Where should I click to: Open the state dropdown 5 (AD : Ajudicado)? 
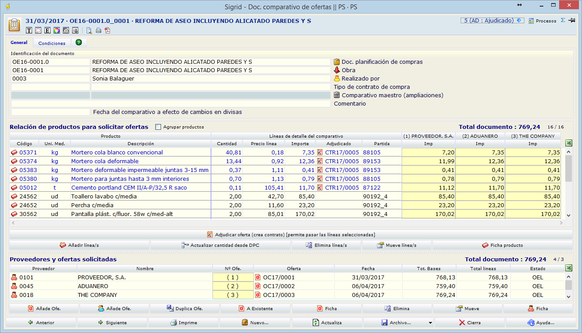[x=492, y=20]
